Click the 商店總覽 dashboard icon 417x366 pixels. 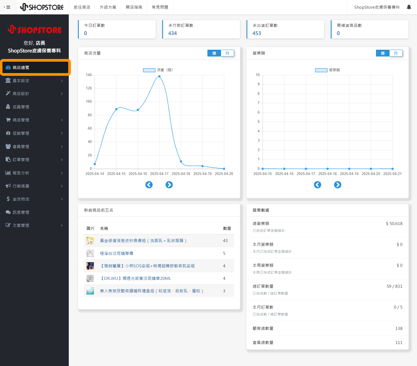[x=8, y=67]
